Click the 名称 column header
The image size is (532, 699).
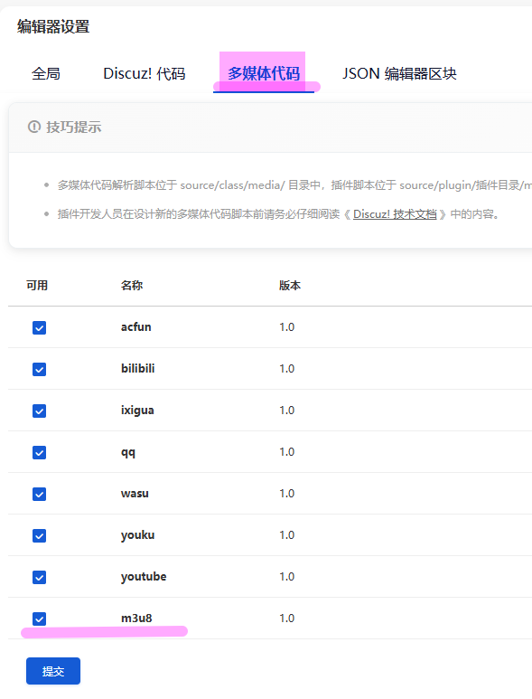tap(132, 286)
